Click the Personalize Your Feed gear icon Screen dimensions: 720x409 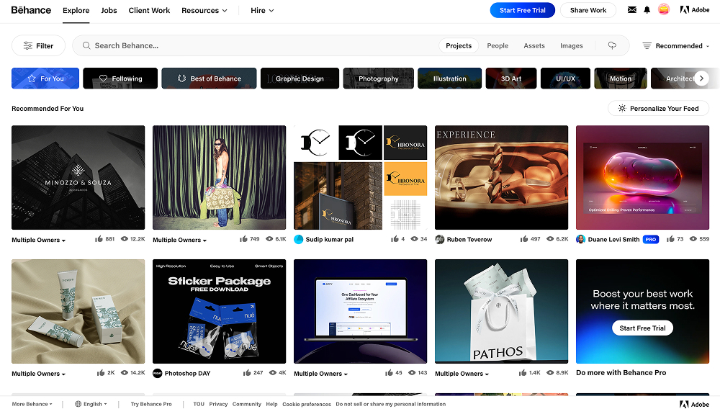point(622,108)
